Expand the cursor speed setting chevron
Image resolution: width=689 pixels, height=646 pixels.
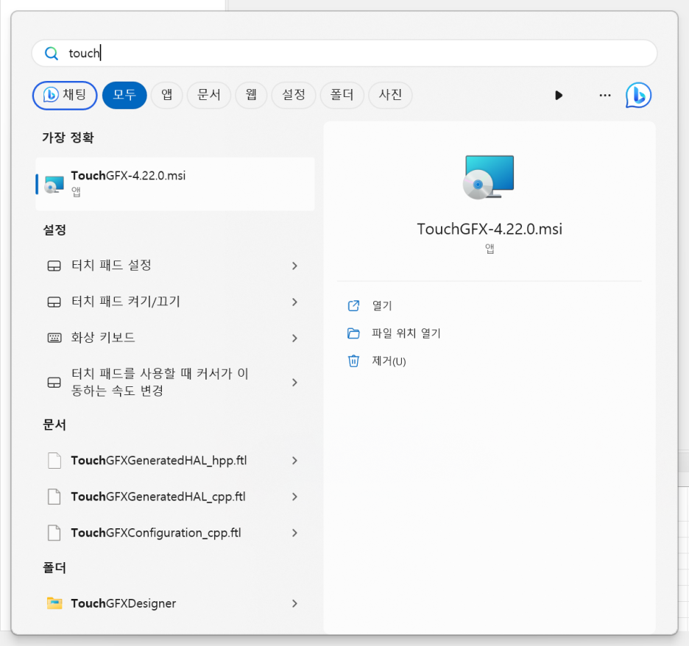pos(294,383)
